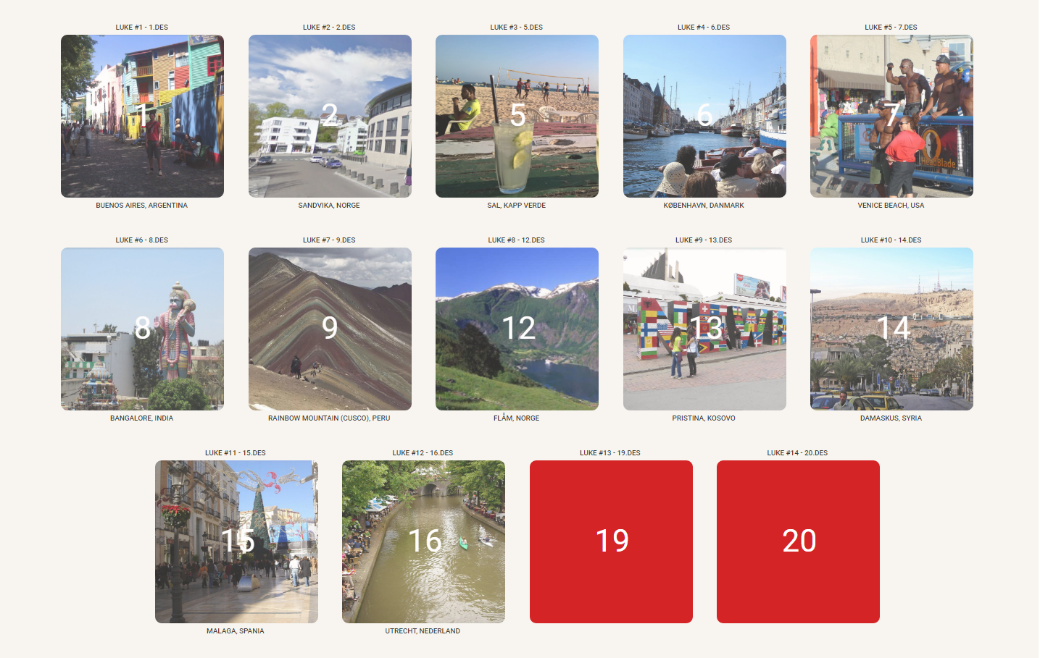
Task: Click the København, Danmark canal photo
Action: pyautogui.click(x=704, y=116)
